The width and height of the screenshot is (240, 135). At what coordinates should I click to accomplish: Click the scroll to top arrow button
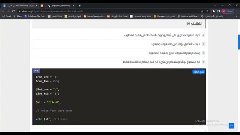(231, 126)
